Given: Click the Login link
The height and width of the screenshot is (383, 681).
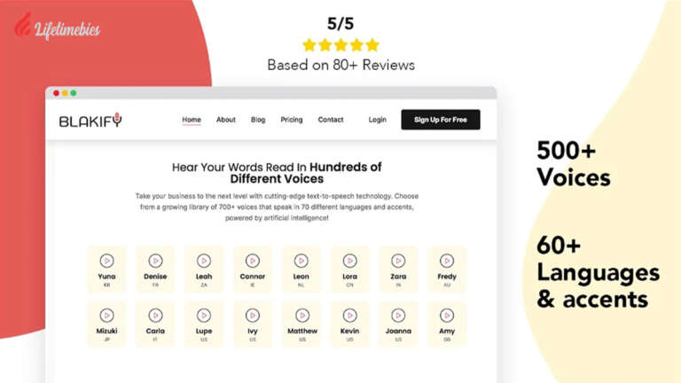Looking at the screenshot, I should pos(378,120).
